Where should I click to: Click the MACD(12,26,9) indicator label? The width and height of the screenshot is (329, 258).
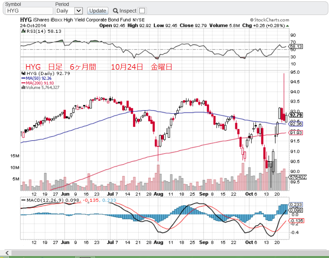(x=45, y=200)
